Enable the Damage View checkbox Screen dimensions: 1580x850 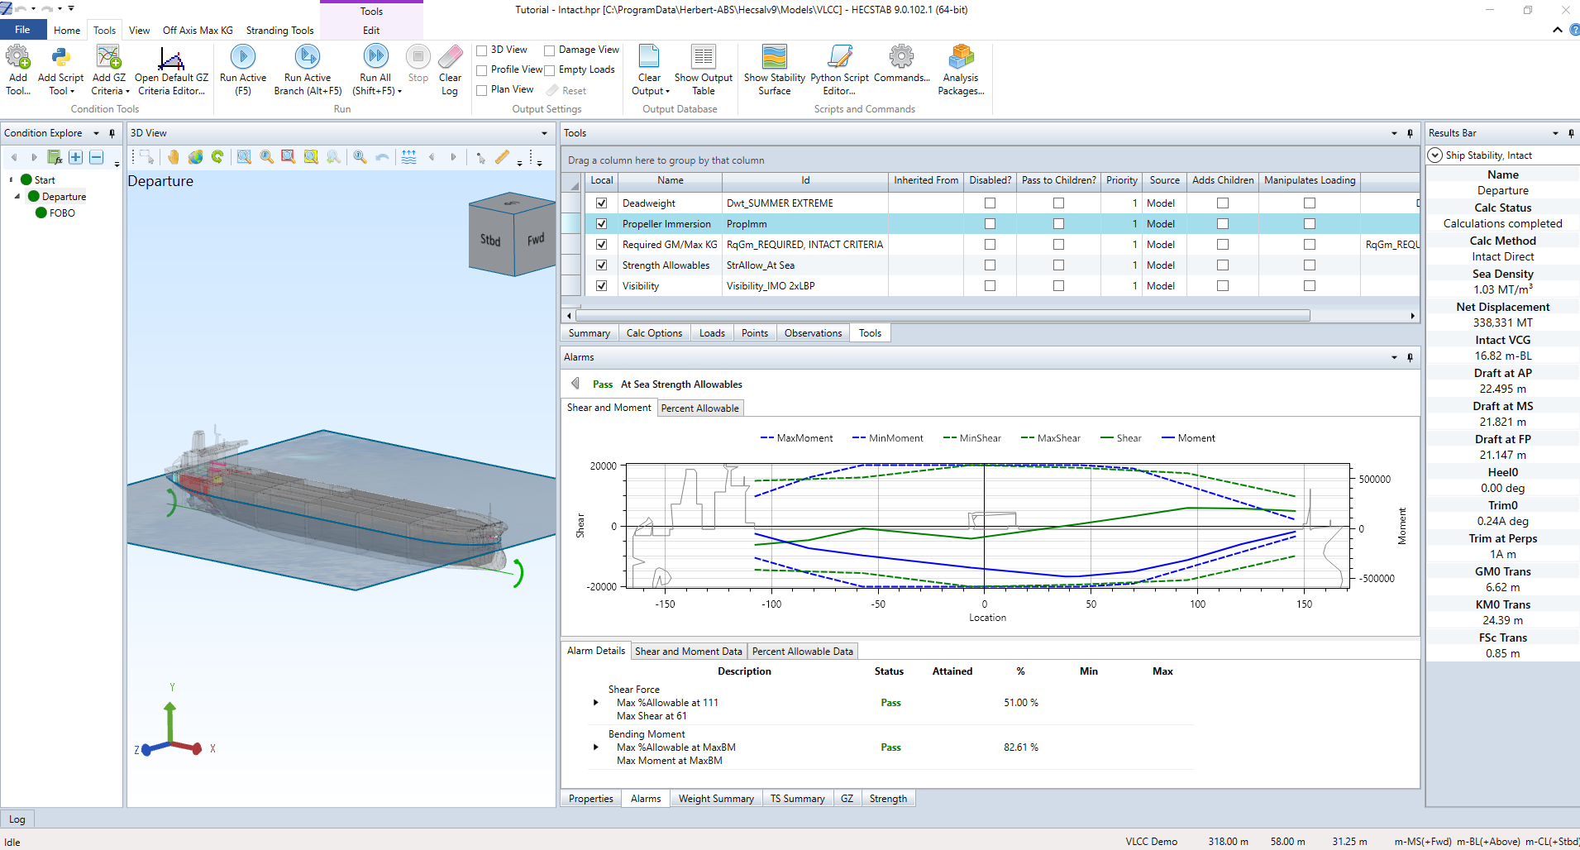click(x=549, y=50)
